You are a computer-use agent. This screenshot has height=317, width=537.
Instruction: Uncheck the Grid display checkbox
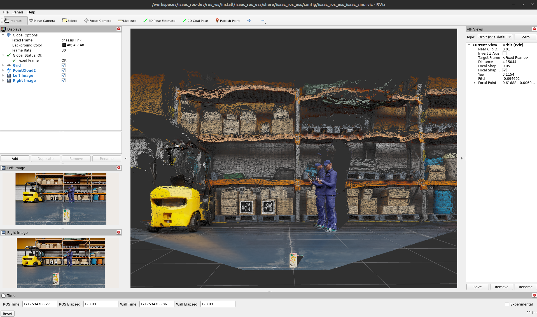(64, 66)
